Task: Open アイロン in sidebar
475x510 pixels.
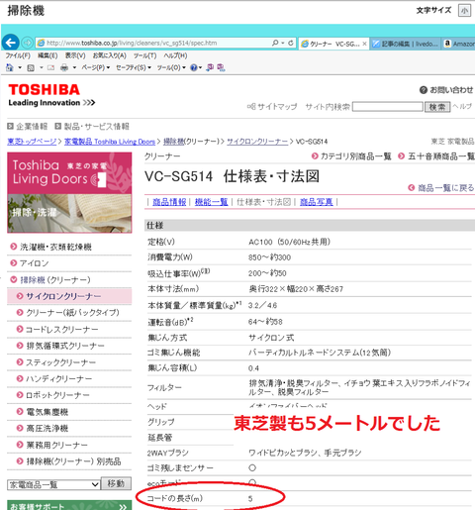Action: [34, 263]
